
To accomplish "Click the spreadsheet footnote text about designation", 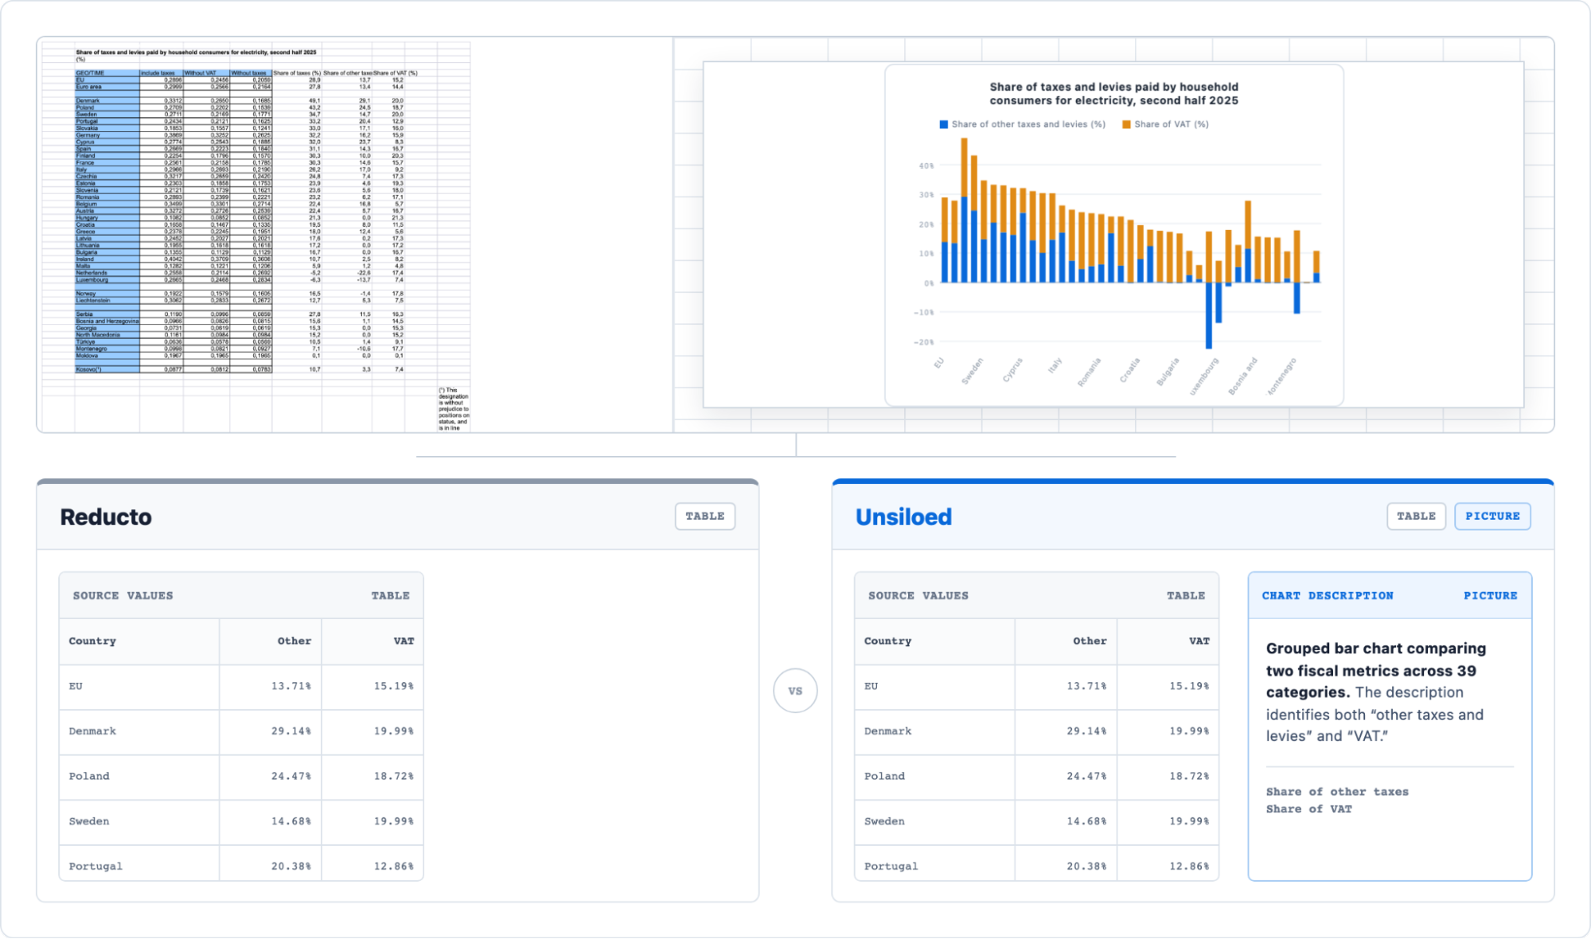I will 454,409.
